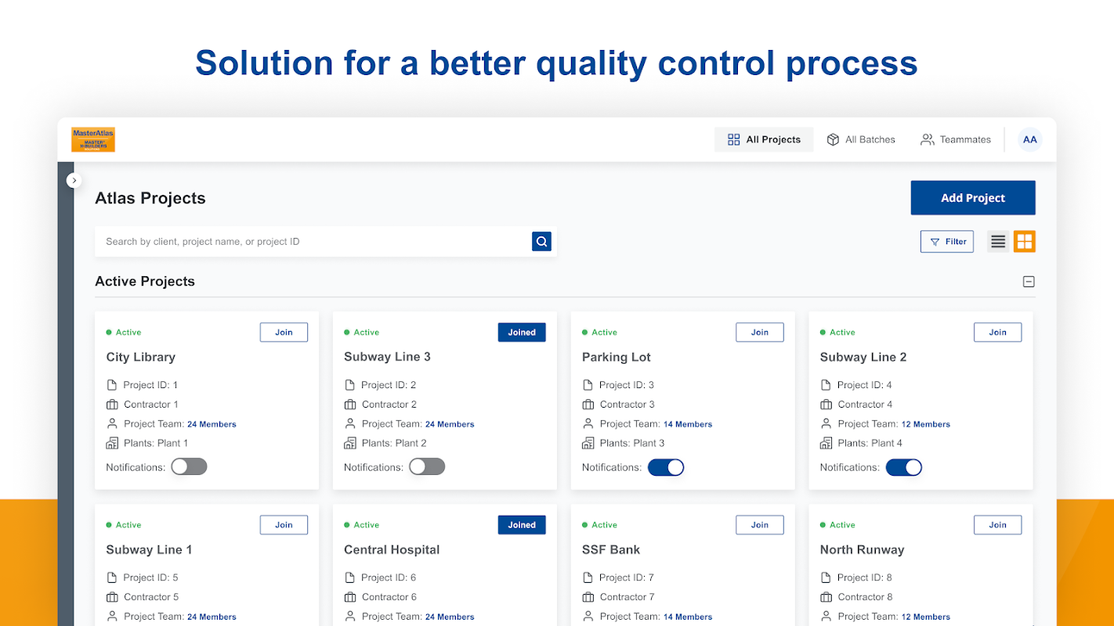This screenshot has width=1114, height=626.
Task: Click the briefcase icon beside Contractor 2
Action: [349, 405]
